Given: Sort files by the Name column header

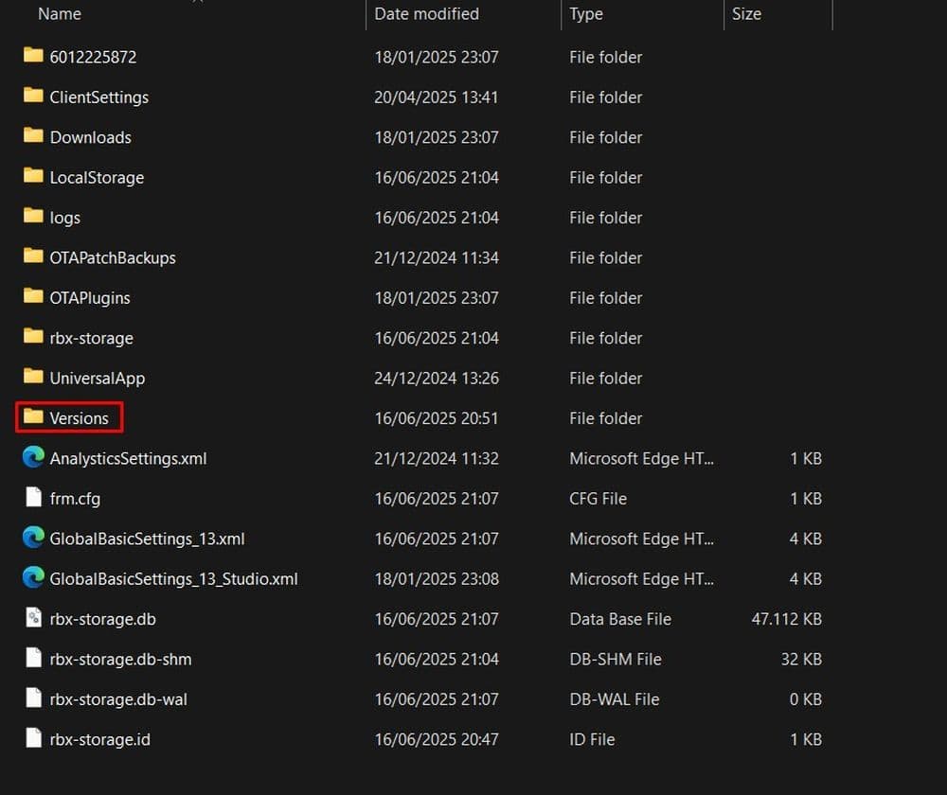Looking at the screenshot, I should click(60, 14).
